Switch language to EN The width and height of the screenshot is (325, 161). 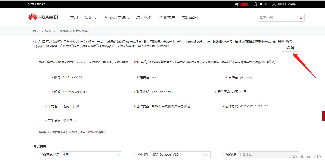(x=265, y=4)
